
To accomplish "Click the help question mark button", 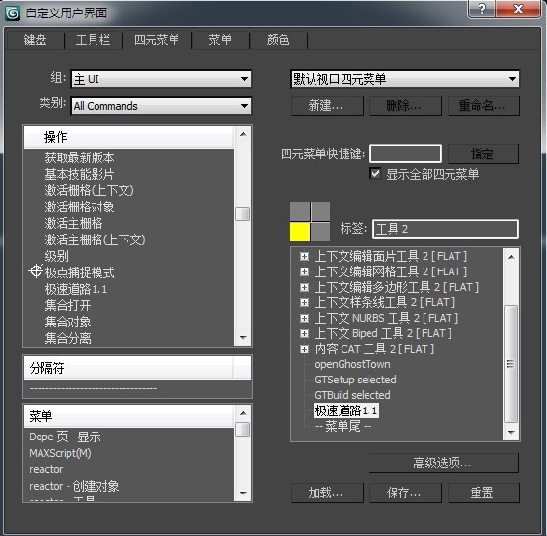I will [482, 9].
